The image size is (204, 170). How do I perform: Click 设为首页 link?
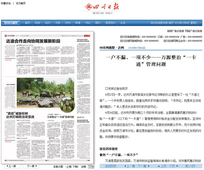pos(21,3)
